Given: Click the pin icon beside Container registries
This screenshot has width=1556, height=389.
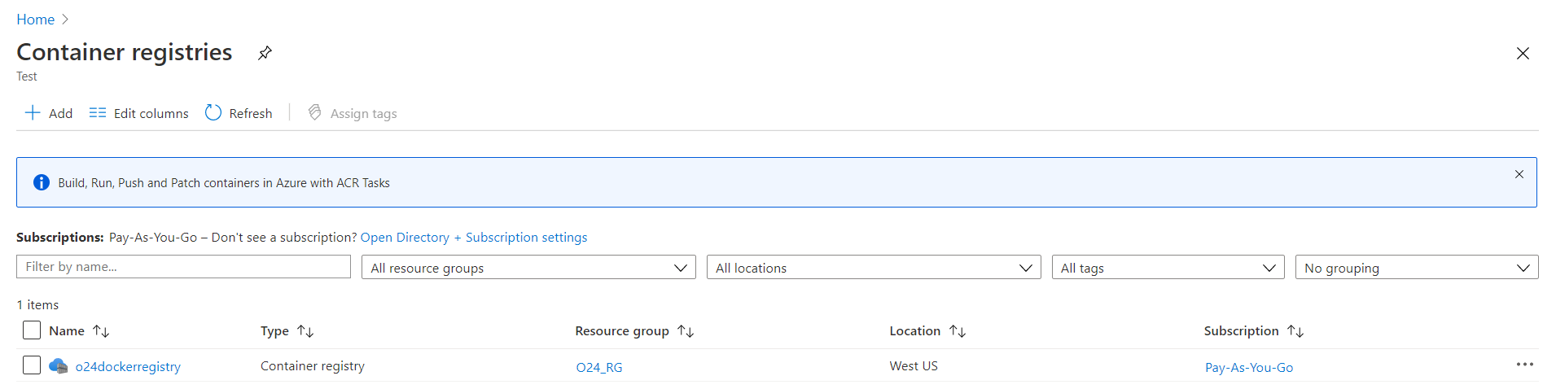Looking at the screenshot, I should tap(265, 54).
